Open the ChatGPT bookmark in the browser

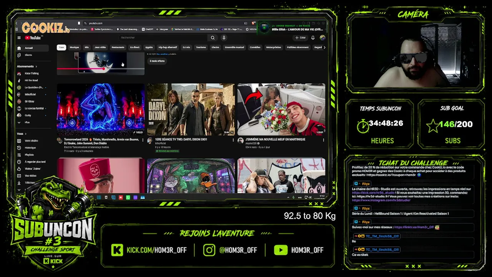click(148, 29)
